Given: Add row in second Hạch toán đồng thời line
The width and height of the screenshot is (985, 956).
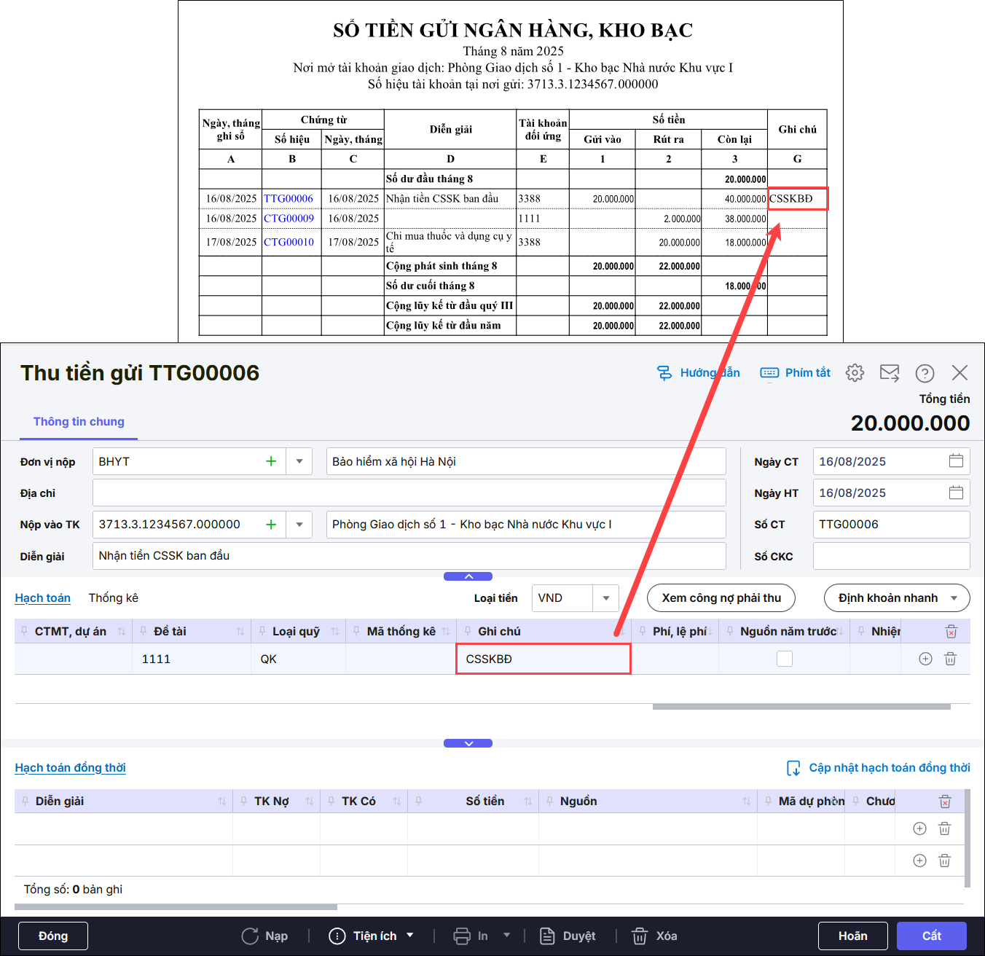Looking at the screenshot, I should pyautogui.click(x=919, y=861).
